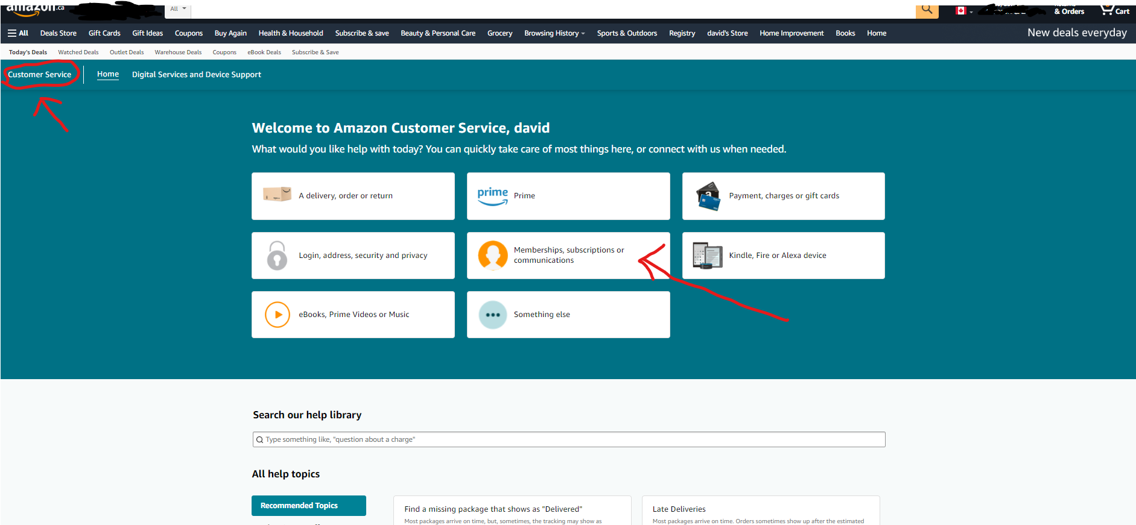
Task: Go to Books section
Action: point(845,33)
